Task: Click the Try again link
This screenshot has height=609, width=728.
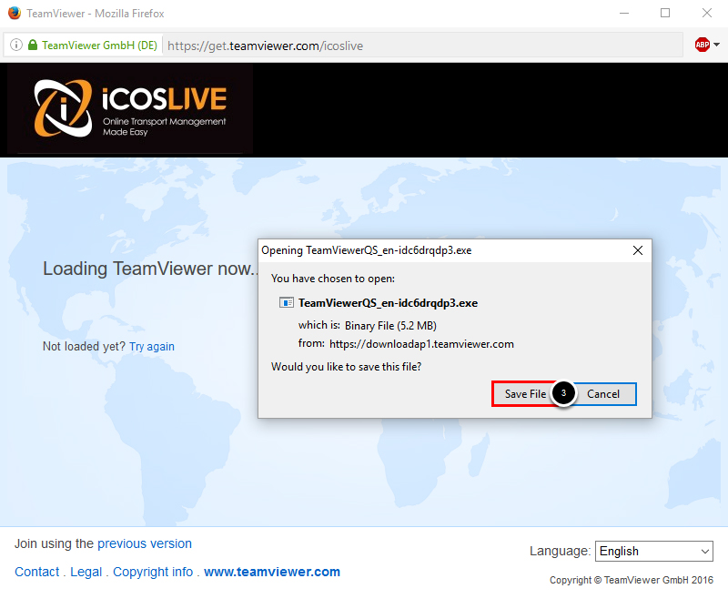Action: 152,347
